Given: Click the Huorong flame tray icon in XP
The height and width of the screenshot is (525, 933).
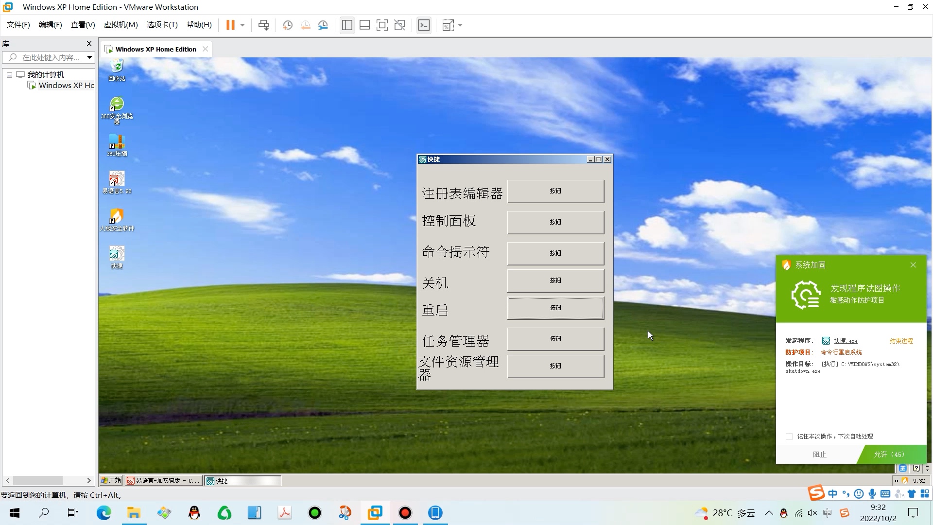Looking at the screenshot, I should pyautogui.click(x=905, y=481).
